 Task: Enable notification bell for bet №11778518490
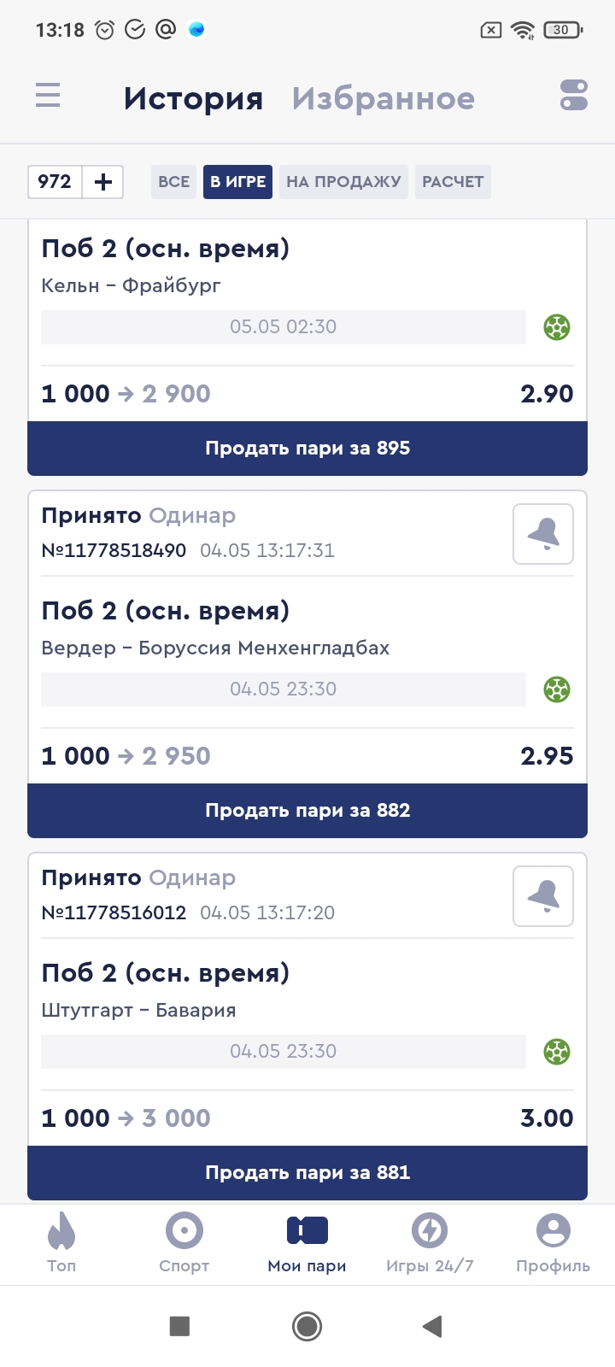coord(543,534)
